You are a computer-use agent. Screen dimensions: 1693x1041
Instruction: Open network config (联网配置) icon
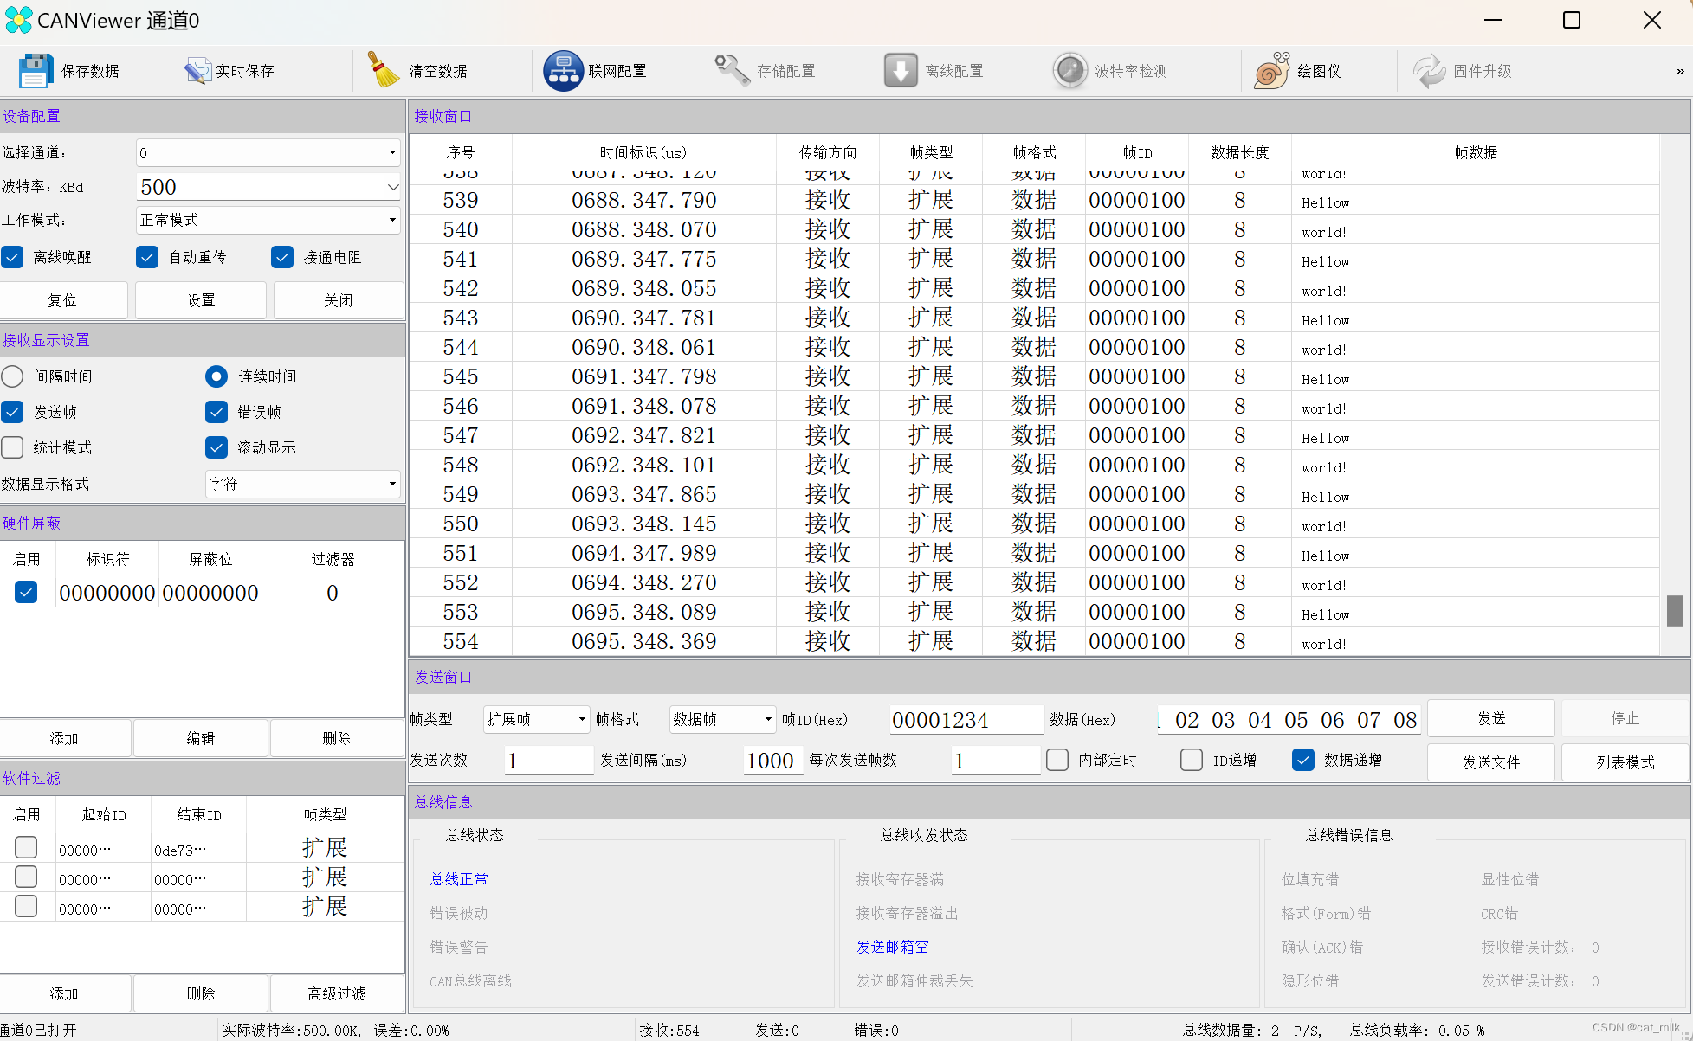(564, 71)
